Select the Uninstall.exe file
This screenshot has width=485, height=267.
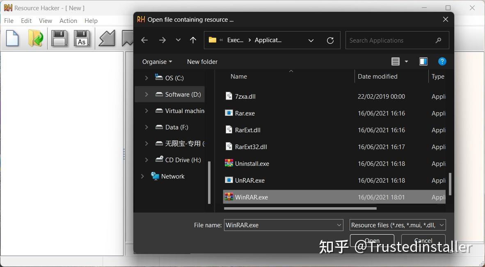coord(252,163)
